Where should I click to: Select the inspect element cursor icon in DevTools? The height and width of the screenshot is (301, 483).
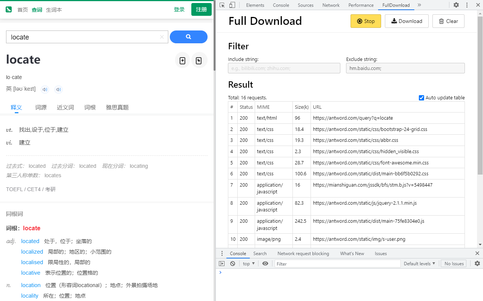[x=222, y=5]
